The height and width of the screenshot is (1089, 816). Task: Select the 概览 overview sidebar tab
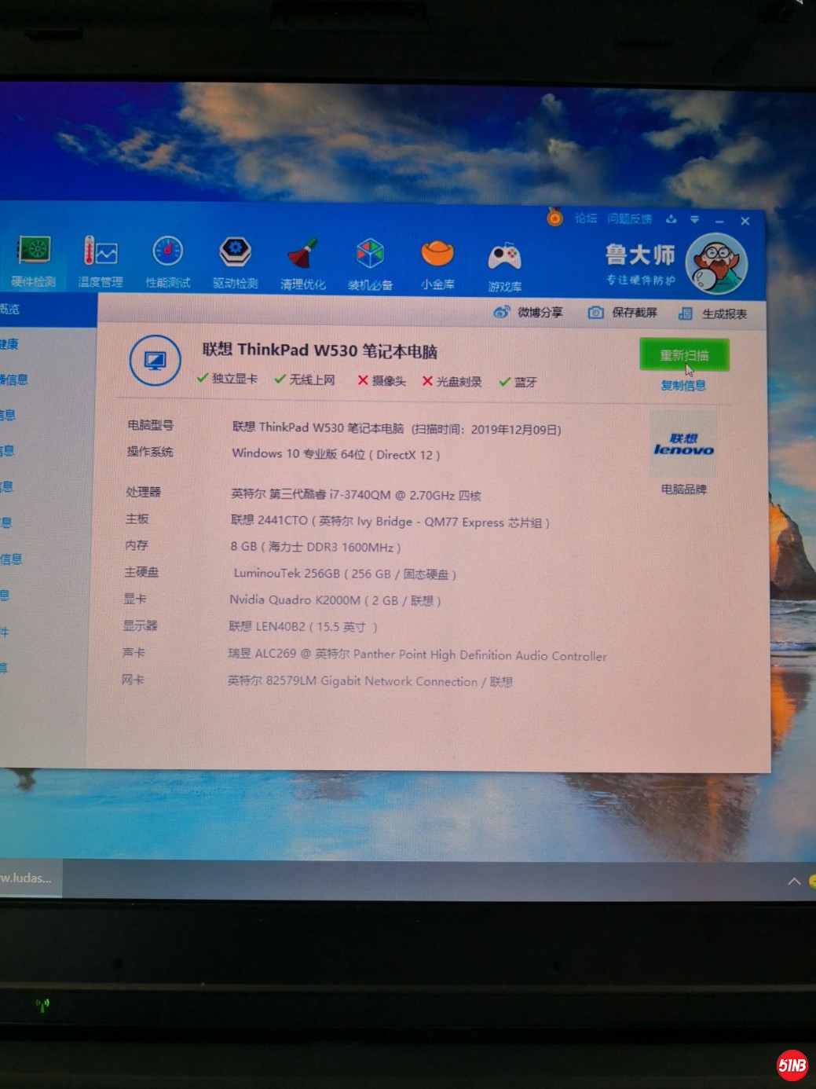(x=11, y=309)
